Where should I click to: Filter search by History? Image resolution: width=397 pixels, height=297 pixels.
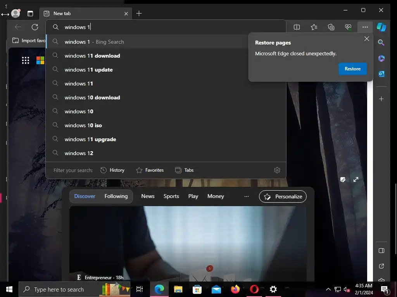pos(112,170)
